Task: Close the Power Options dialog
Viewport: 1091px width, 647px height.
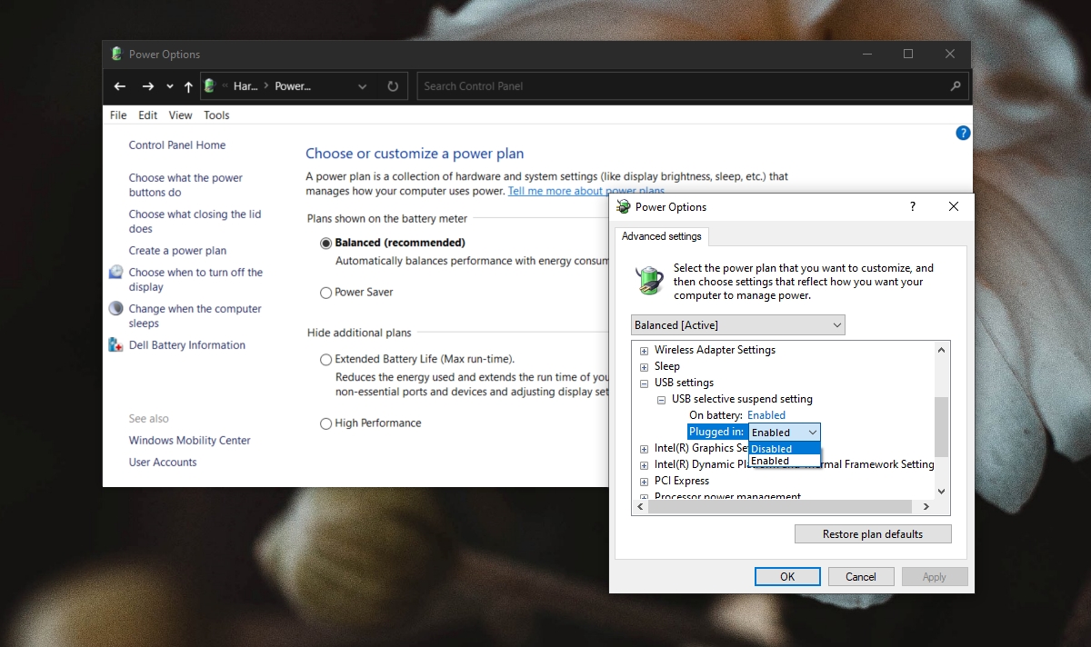Action: [954, 207]
